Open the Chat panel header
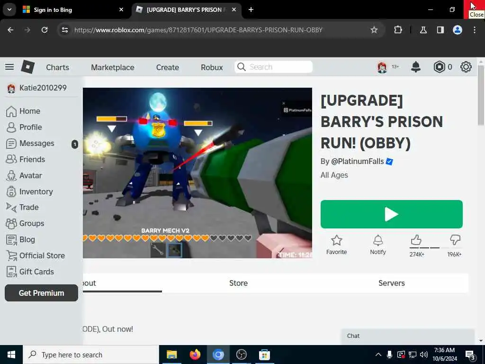The image size is (485, 364). pyautogui.click(x=408, y=337)
